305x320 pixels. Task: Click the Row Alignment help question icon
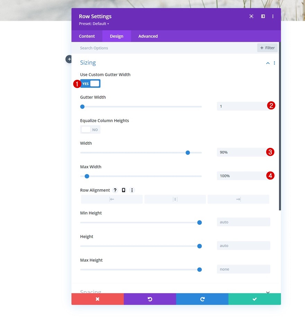point(115,190)
